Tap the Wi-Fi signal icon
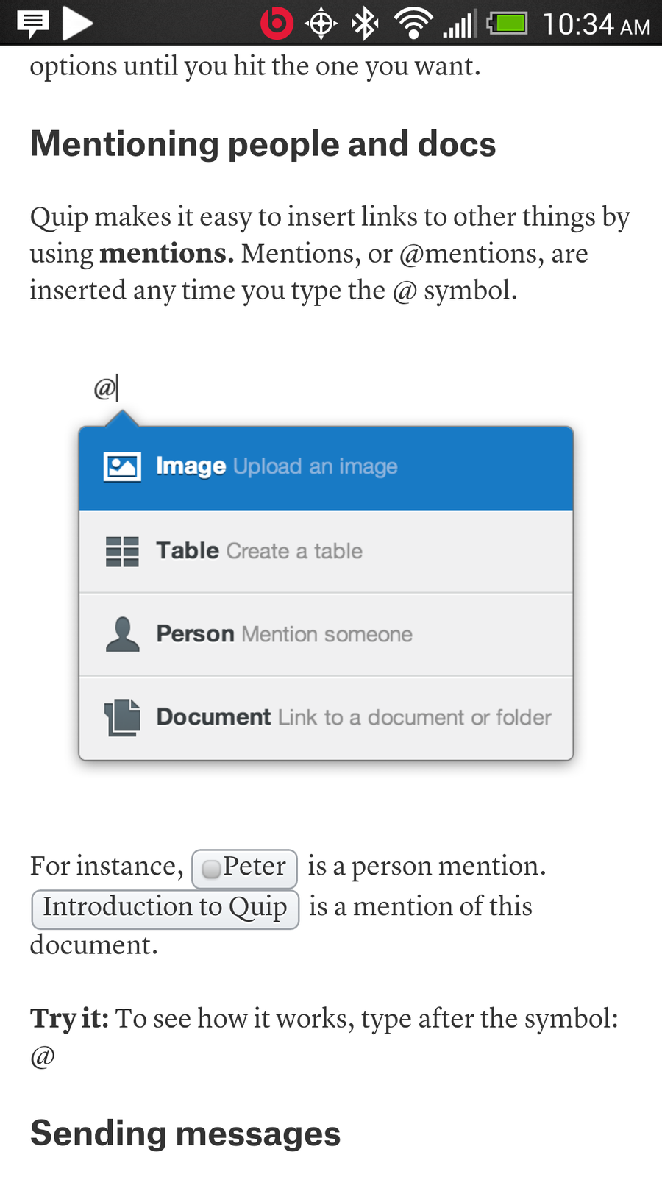The image size is (662, 1177). tap(413, 23)
